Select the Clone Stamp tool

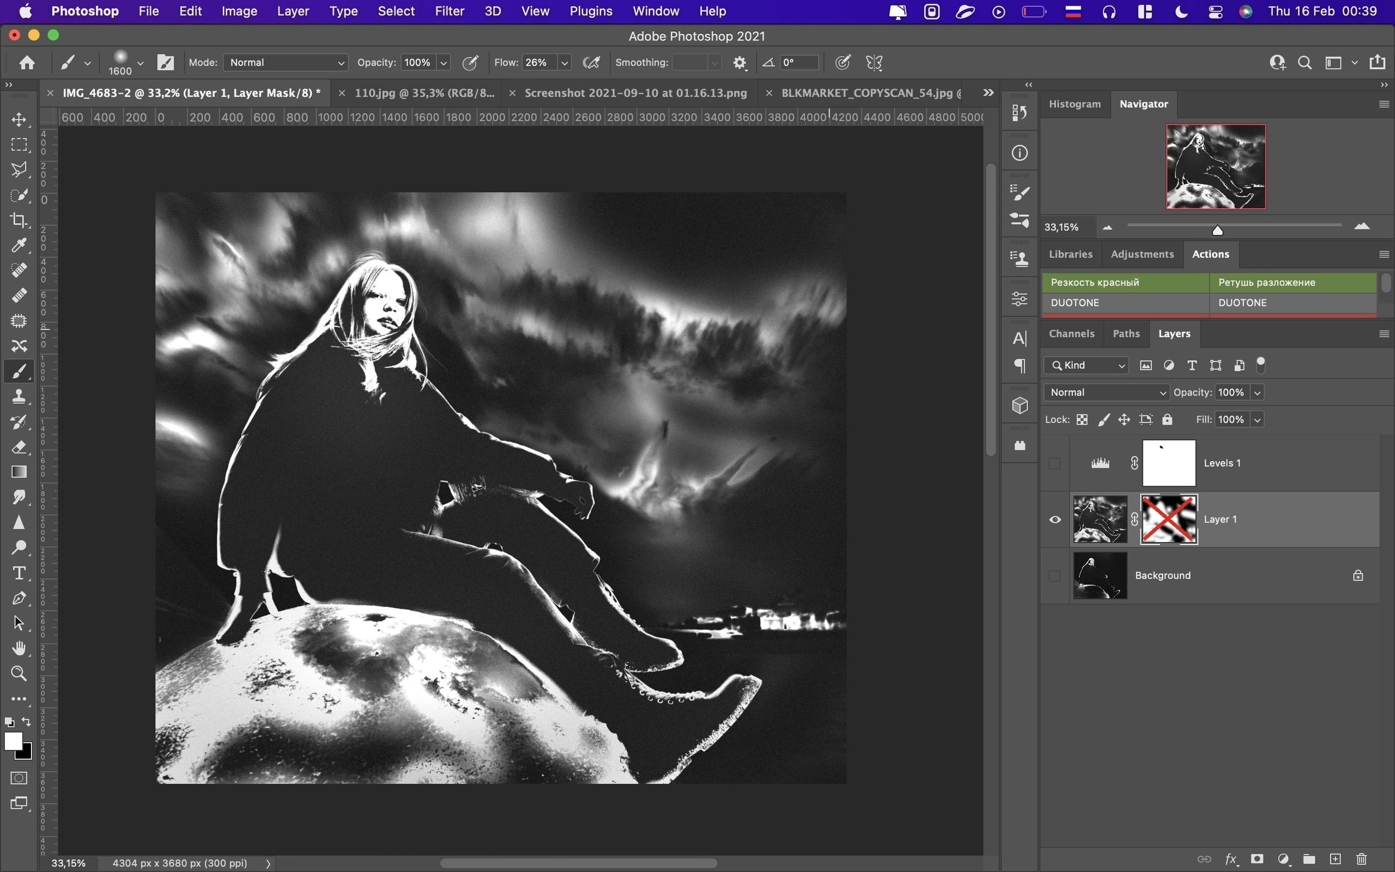(x=19, y=396)
